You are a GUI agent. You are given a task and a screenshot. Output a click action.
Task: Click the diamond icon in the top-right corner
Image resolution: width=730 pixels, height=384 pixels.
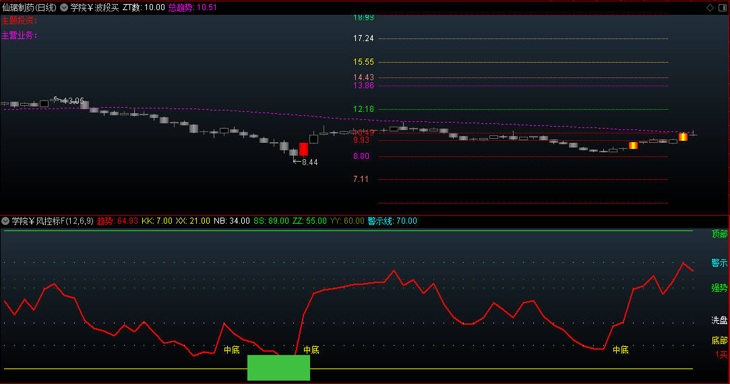pyautogui.click(x=710, y=7)
